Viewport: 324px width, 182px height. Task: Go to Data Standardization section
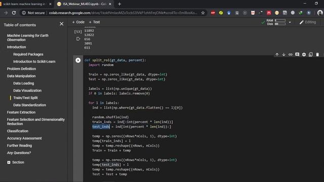click(29, 105)
